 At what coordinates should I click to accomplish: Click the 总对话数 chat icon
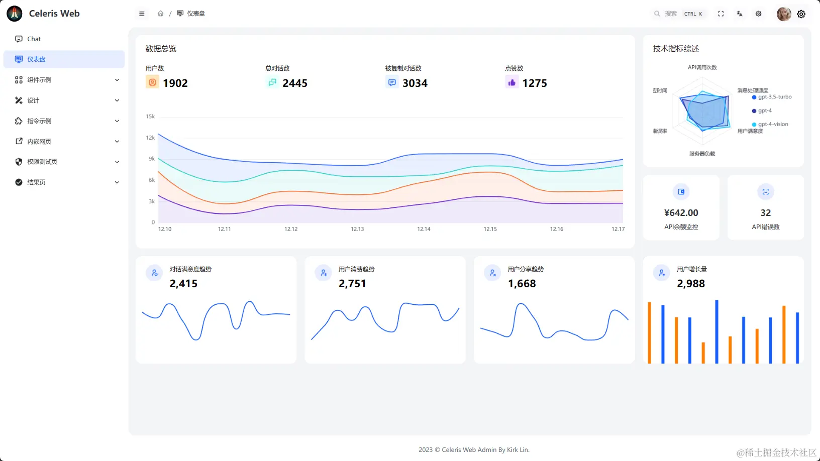[272, 82]
